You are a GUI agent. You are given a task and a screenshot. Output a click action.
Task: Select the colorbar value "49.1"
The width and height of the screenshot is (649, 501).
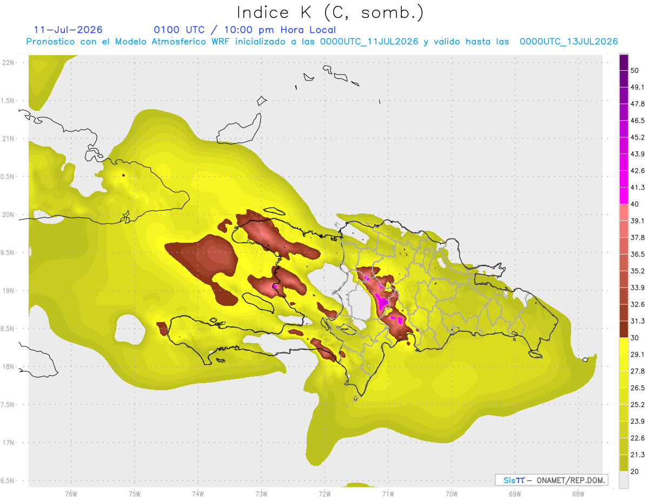coord(638,87)
